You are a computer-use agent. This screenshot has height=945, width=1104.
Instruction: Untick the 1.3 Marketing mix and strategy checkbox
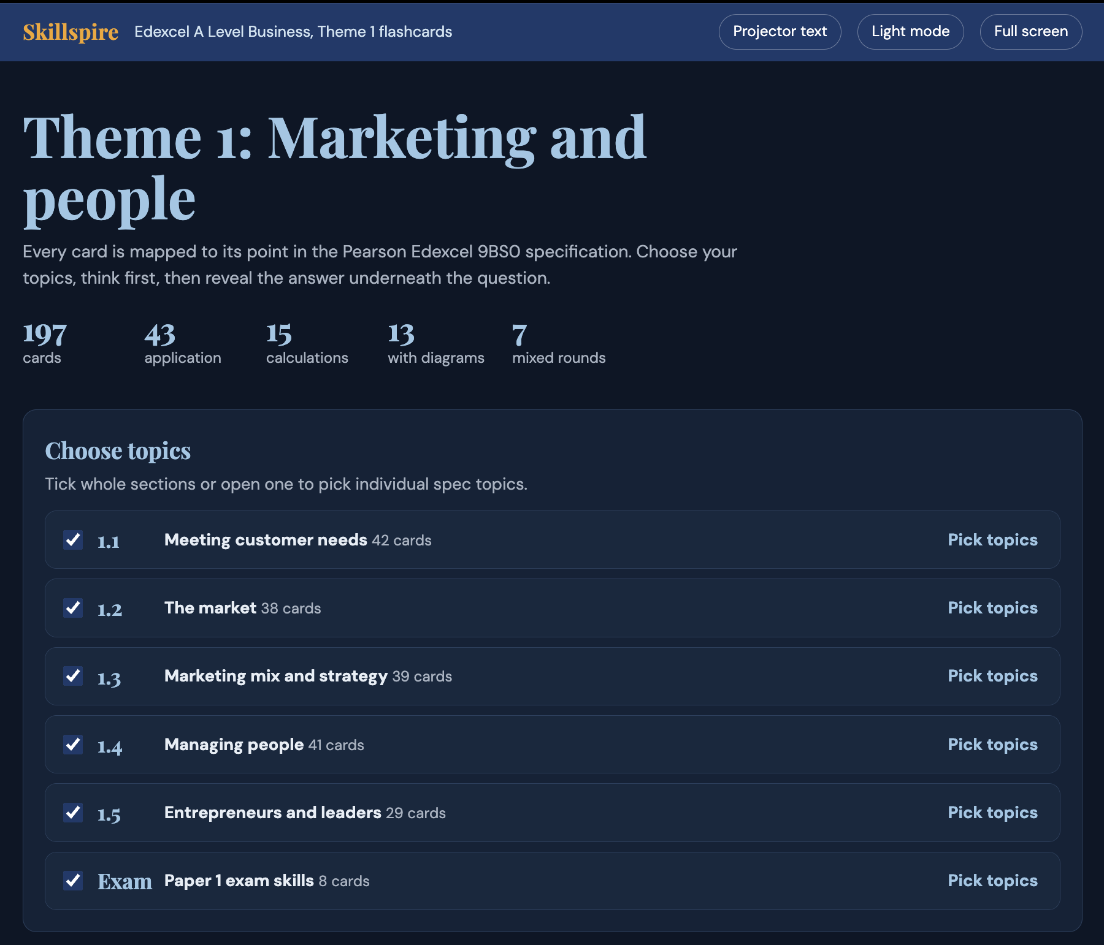point(73,676)
